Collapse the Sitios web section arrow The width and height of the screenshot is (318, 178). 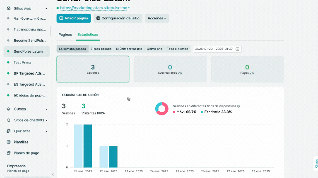[x=46, y=8]
